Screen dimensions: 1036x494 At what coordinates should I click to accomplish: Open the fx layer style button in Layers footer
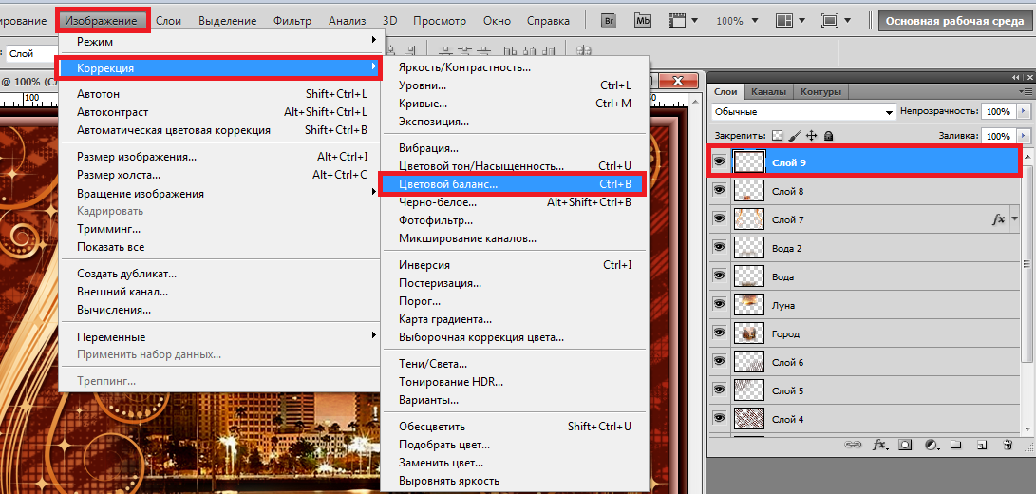click(x=880, y=445)
